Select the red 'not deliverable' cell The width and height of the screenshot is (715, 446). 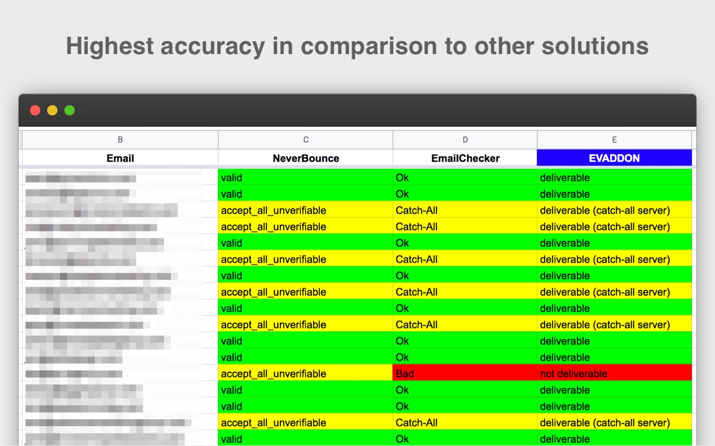pyautogui.click(x=614, y=373)
